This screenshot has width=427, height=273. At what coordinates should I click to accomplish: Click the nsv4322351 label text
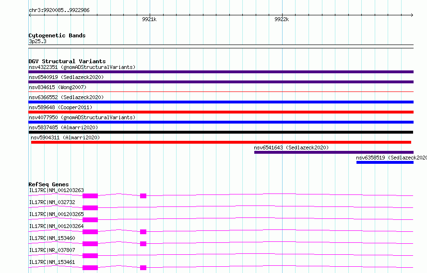click(x=82, y=67)
